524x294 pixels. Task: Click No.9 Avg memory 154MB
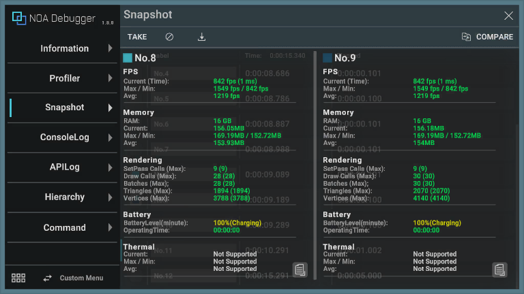(424, 143)
